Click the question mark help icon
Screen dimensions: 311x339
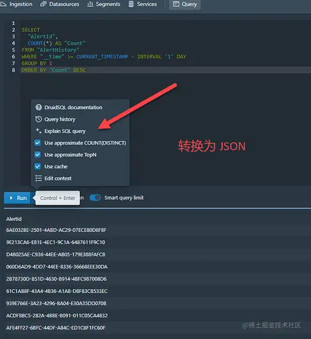click(39, 107)
